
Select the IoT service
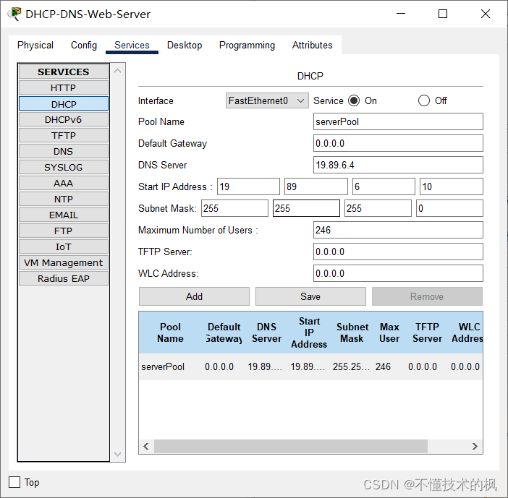[64, 247]
